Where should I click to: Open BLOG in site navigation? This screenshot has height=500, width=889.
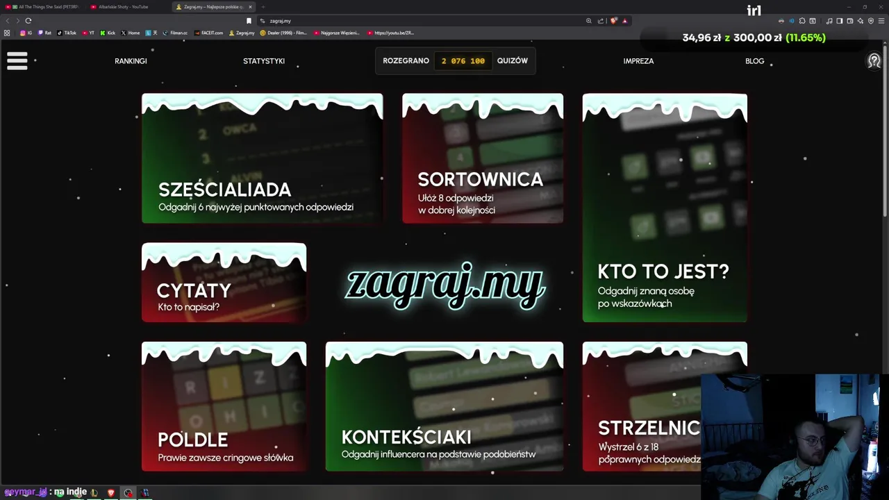(x=754, y=61)
